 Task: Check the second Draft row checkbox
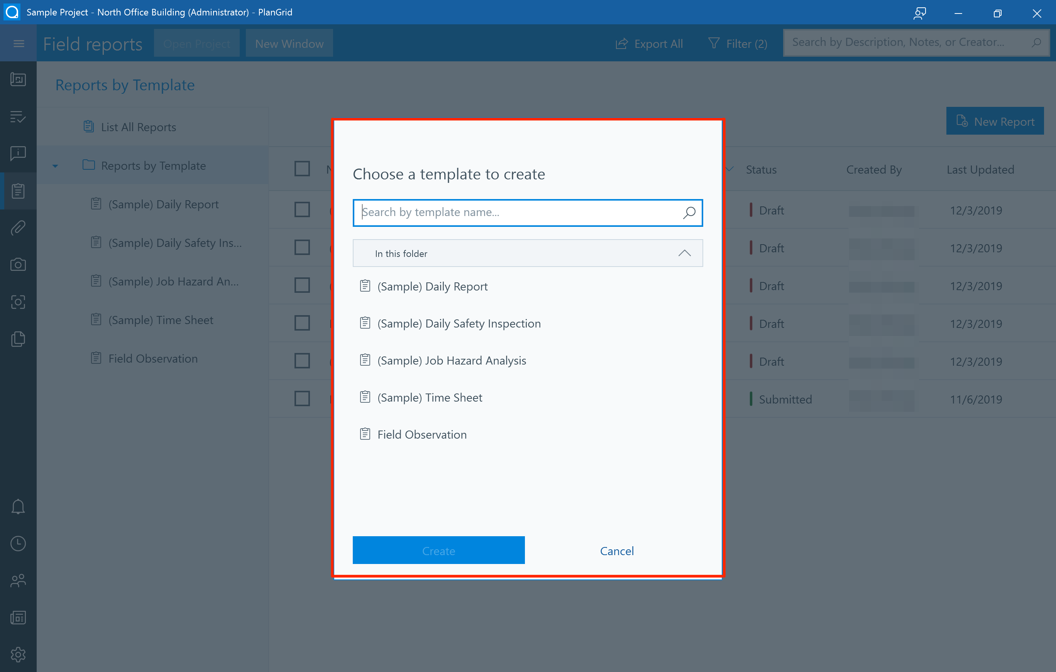tap(302, 247)
